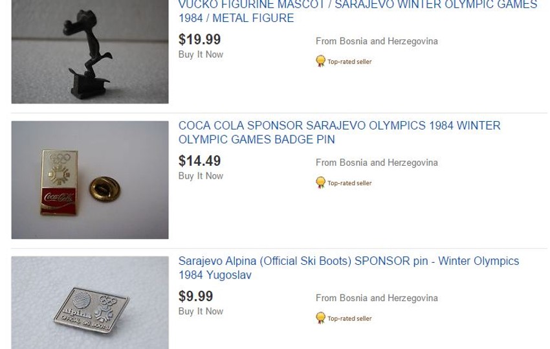The image size is (550, 349).
Task: Click Buy It Now under $14.49
Action: (201, 175)
